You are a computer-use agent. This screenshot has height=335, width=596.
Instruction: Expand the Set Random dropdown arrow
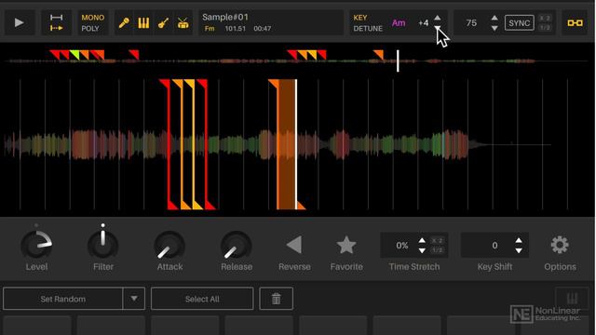pos(134,299)
